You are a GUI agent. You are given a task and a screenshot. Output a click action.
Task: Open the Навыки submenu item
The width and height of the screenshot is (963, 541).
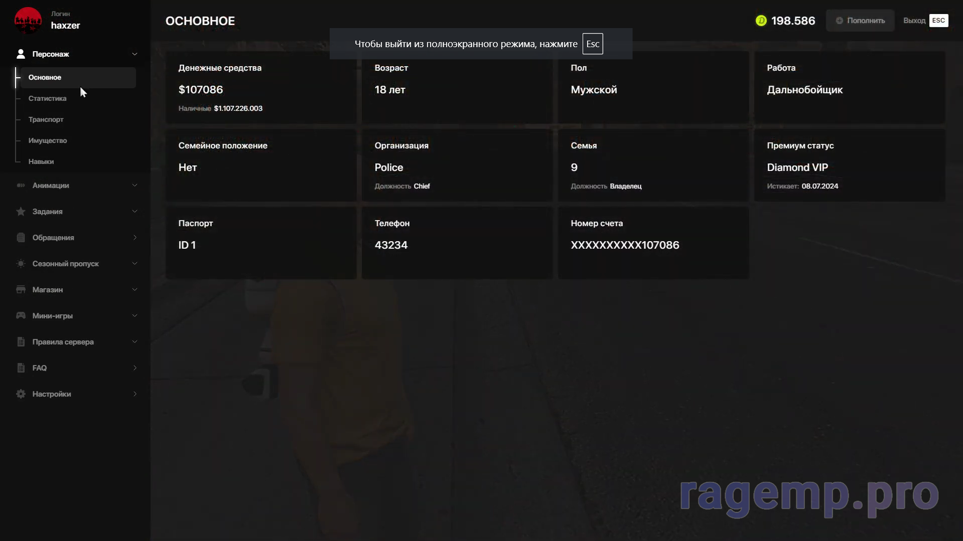coord(41,161)
